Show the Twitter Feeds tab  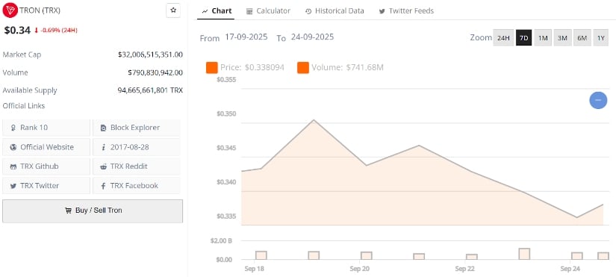(x=406, y=11)
